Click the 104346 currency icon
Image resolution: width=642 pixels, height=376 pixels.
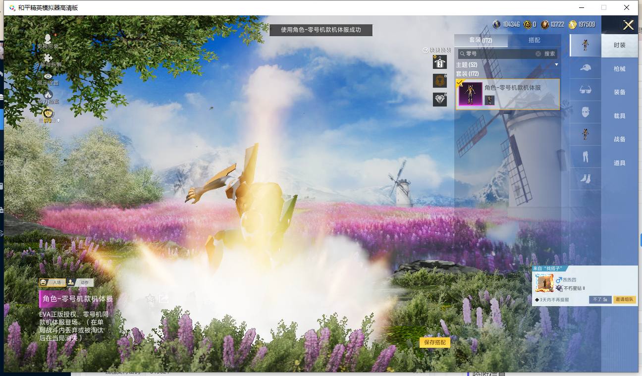(x=496, y=24)
